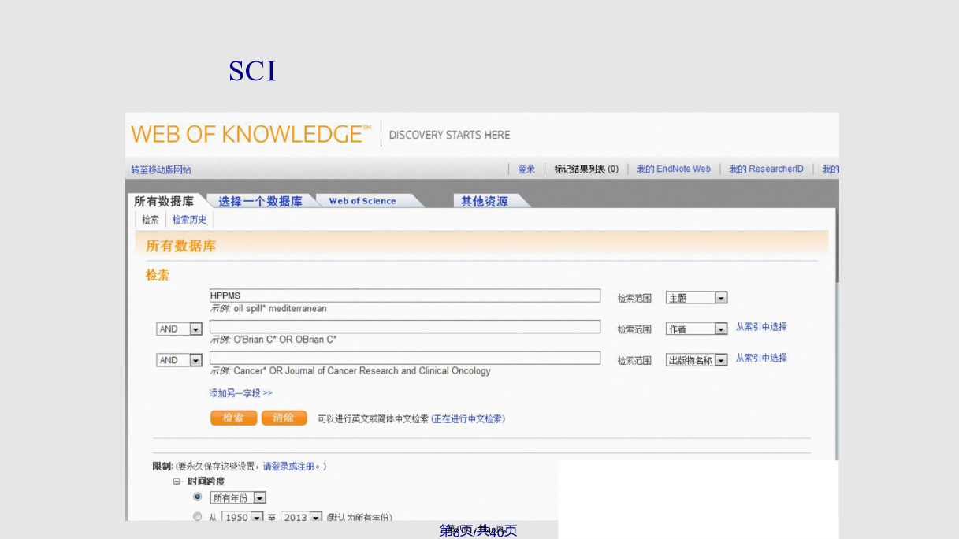The image size is (959, 539).
Task: Click the slide page number footer
Action: [478, 531]
